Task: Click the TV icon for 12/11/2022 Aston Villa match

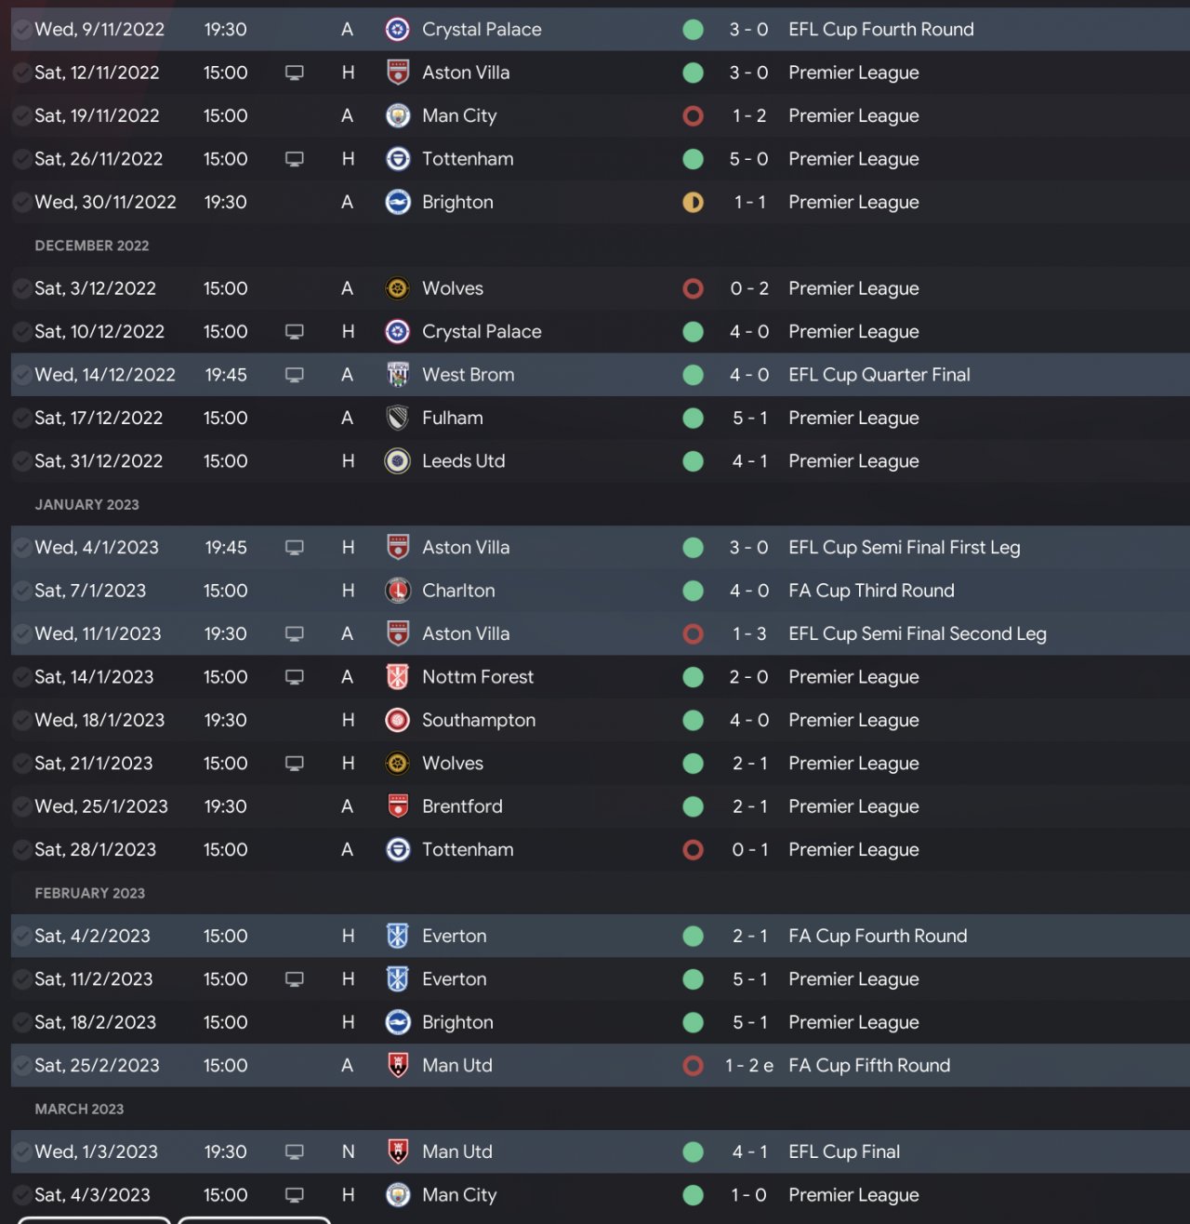Action: click(x=295, y=73)
